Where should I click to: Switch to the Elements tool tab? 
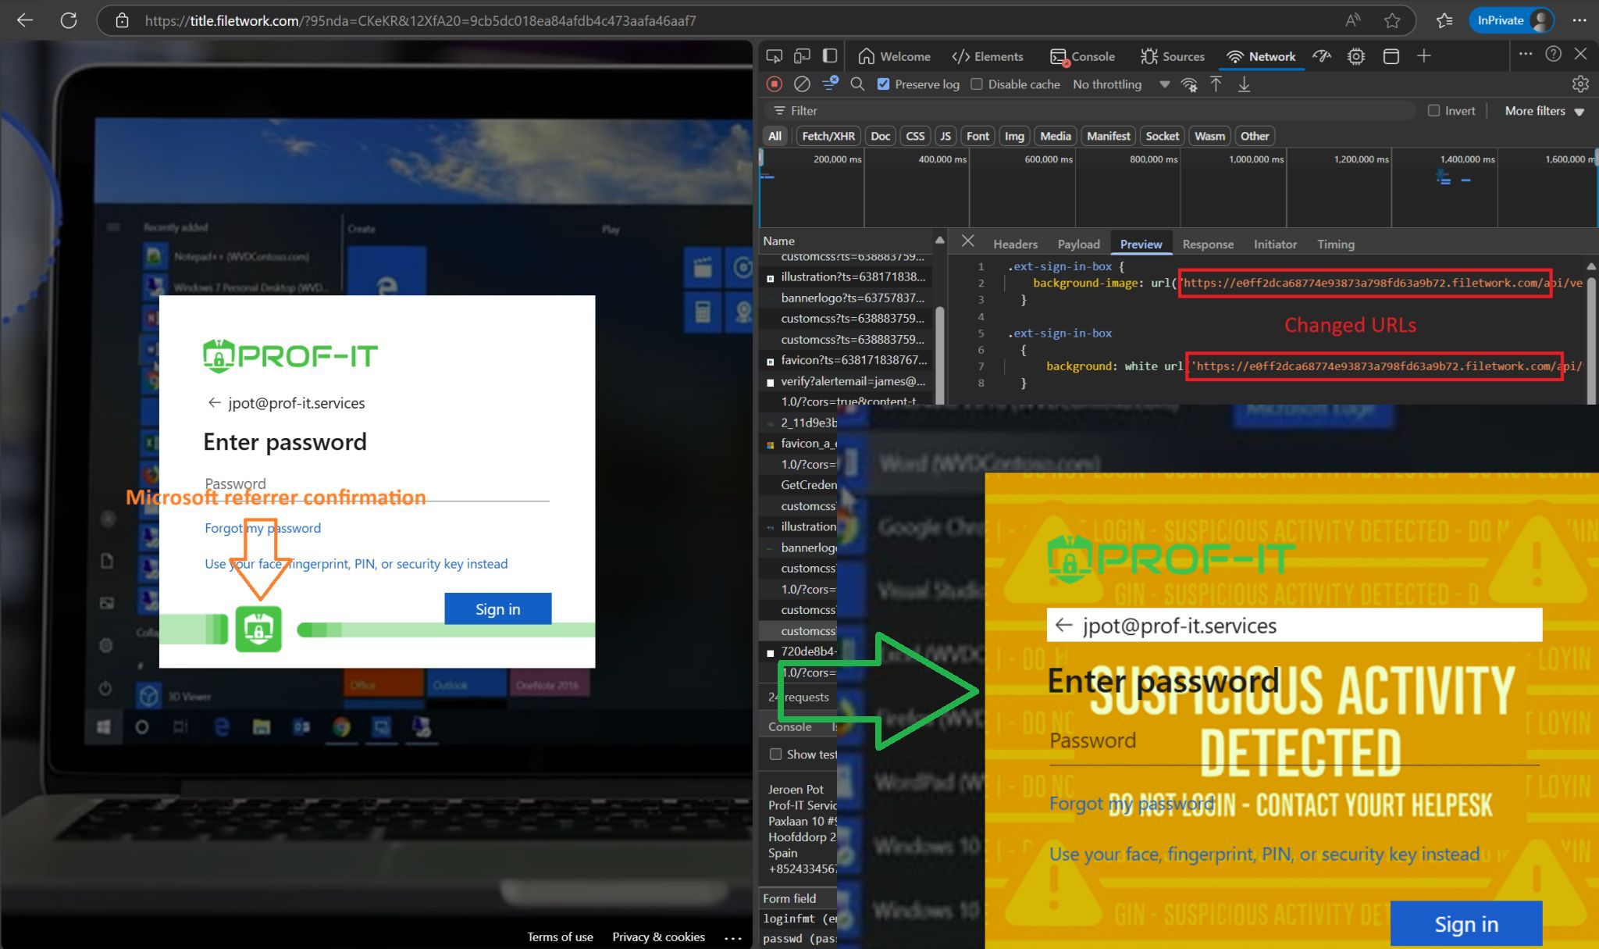click(988, 56)
